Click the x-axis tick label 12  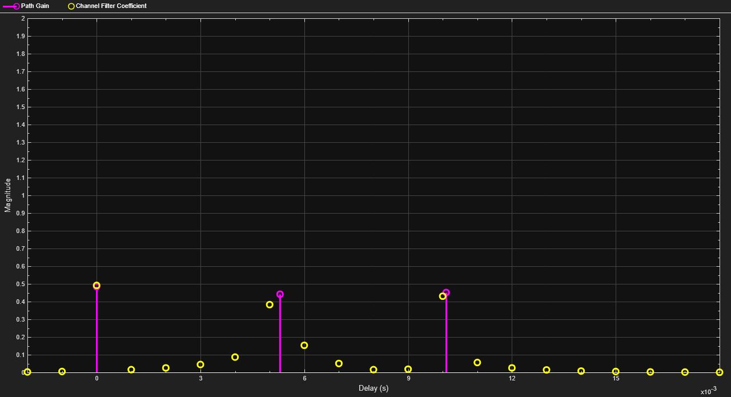(x=512, y=379)
